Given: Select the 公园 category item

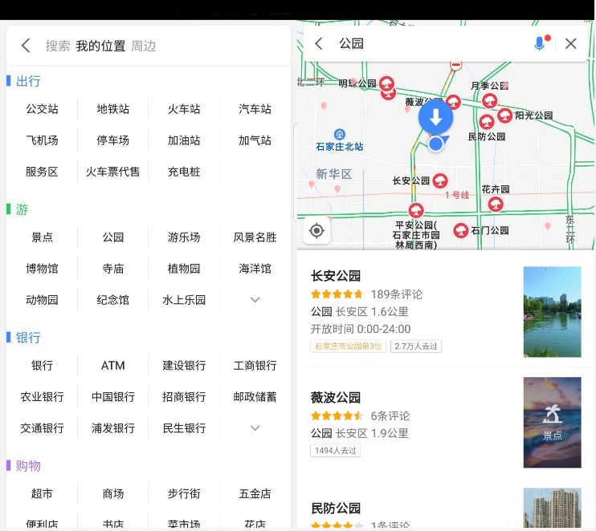Looking at the screenshot, I should pyautogui.click(x=113, y=237).
